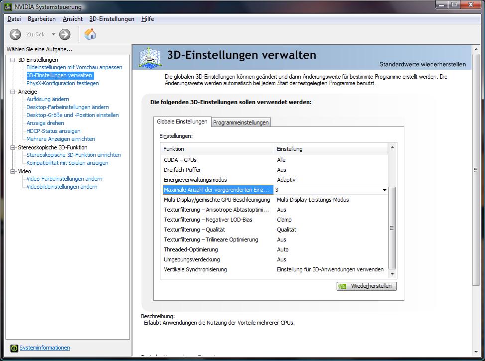Viewport: 485px width, 361px height.
Task: Click the settings list scrollbar thumb
Action: tap(392, 228)
